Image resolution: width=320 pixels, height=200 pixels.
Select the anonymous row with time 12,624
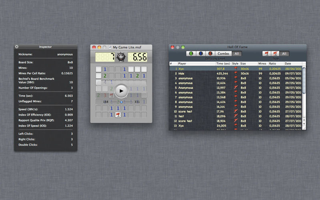coord(236,83)
